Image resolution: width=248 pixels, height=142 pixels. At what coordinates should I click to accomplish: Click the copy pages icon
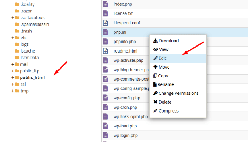tap(155, 76)
